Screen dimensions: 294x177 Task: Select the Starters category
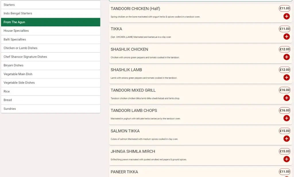coord(51,5)
